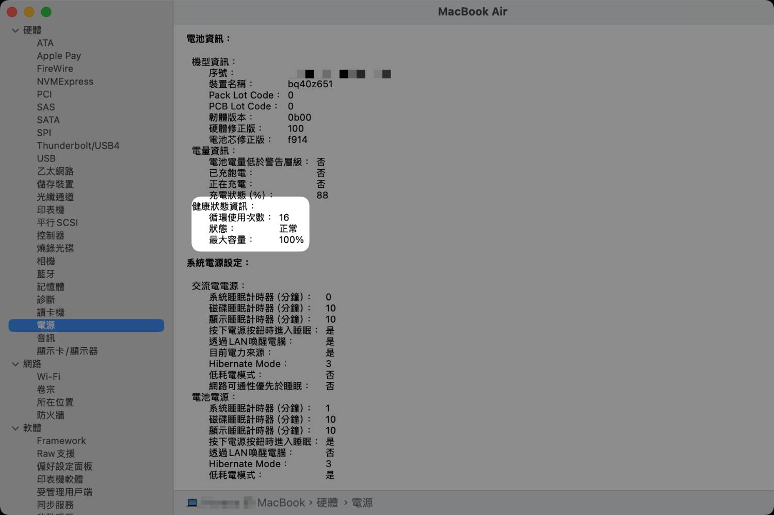Open 受管理用戶端 in sidebar
Viewport: 774px width, 515px height.
[x=64, y=492]
